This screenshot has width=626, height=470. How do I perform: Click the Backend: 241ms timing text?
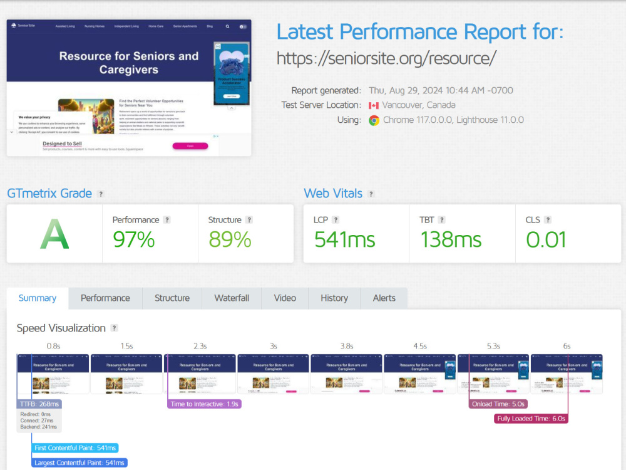tap(39, 427)
